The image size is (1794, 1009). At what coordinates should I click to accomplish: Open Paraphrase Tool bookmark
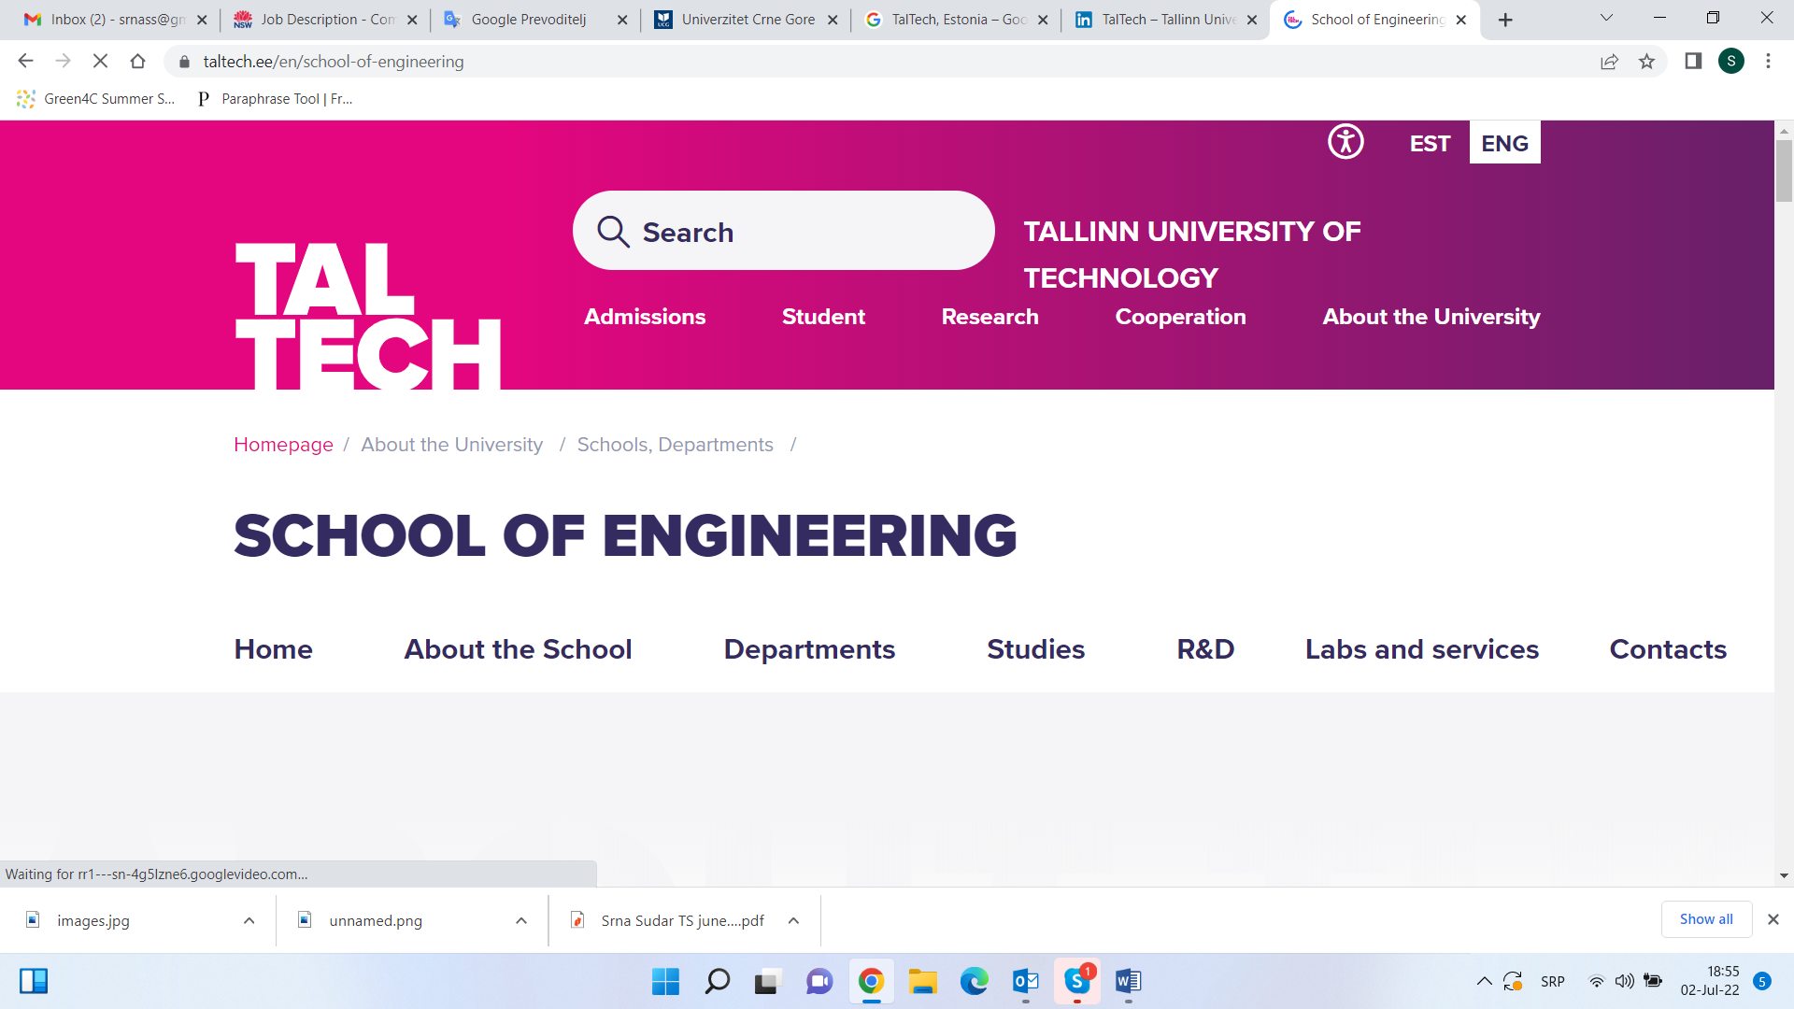(275, 99)
